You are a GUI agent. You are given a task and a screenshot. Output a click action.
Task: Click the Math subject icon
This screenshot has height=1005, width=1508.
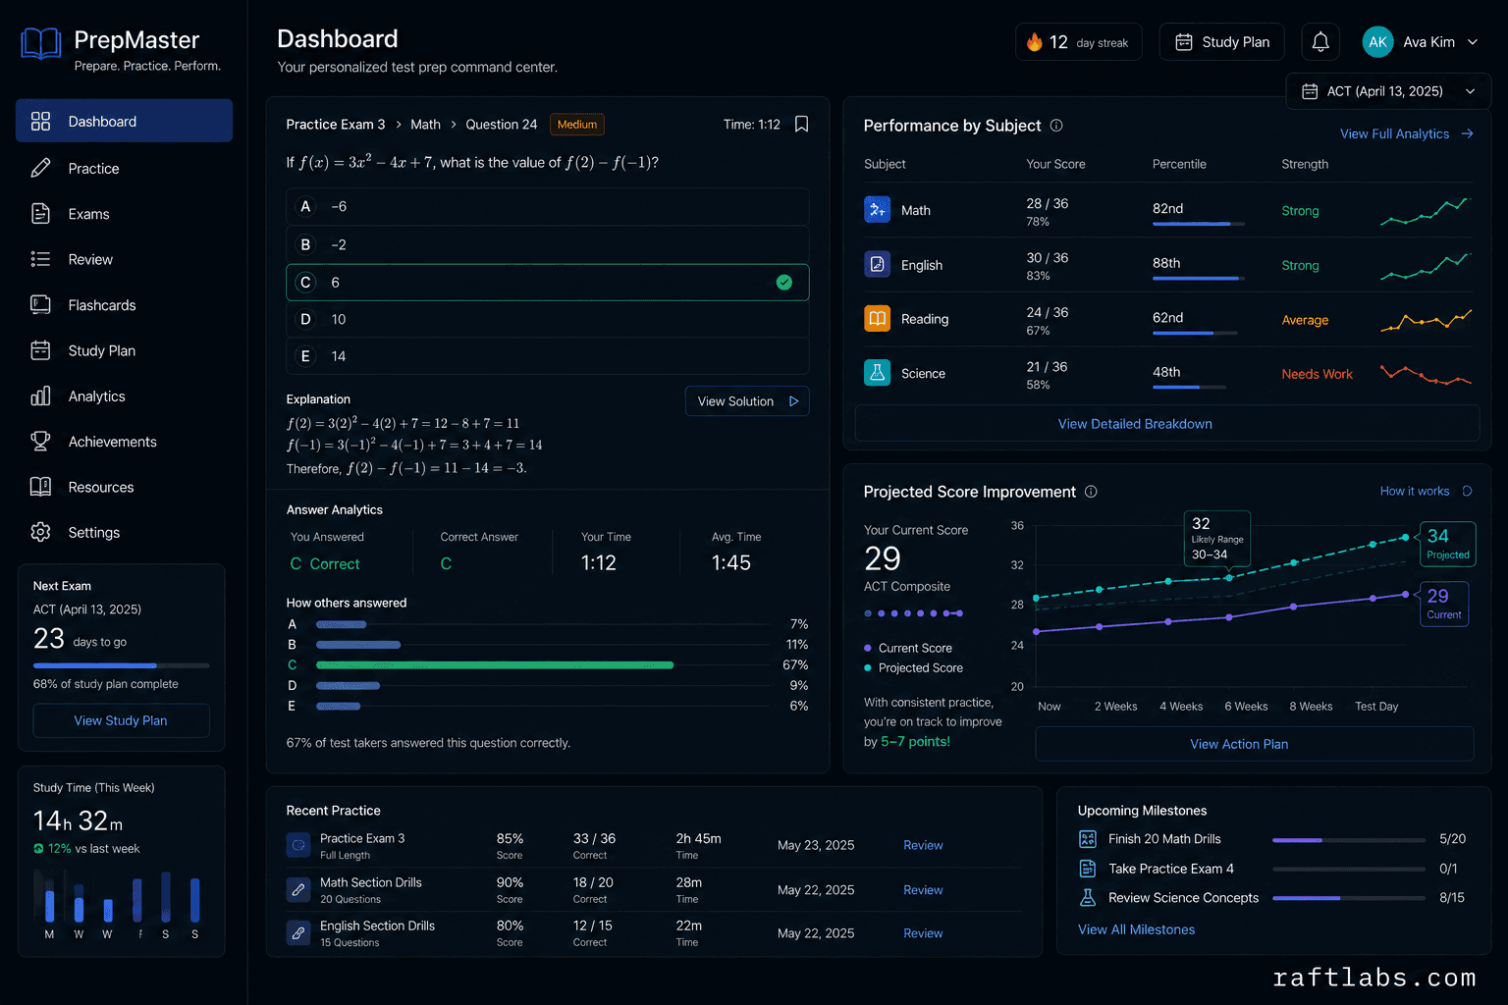(877, 210)
